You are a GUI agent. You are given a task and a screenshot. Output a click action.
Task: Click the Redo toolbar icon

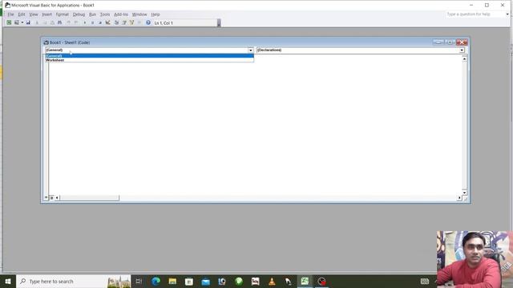(76, 22)
